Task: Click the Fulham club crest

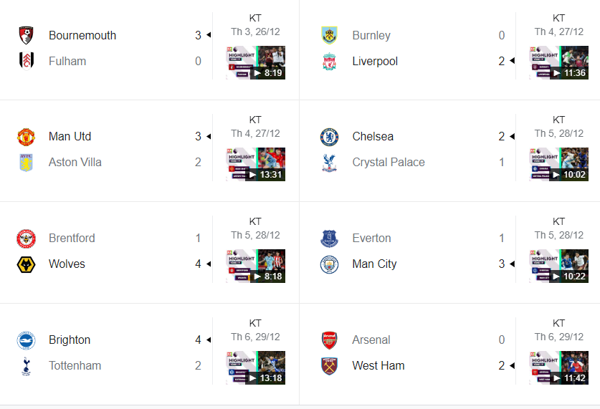Action: pyautogui.click(x=26, y=61)
